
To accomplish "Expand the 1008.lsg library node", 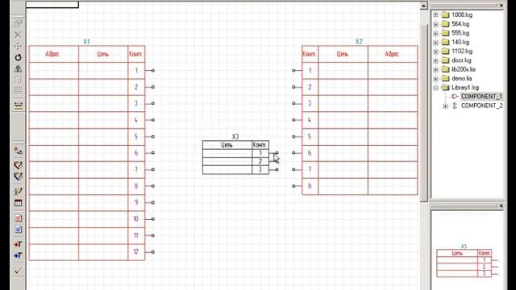I will click(435, 14).
